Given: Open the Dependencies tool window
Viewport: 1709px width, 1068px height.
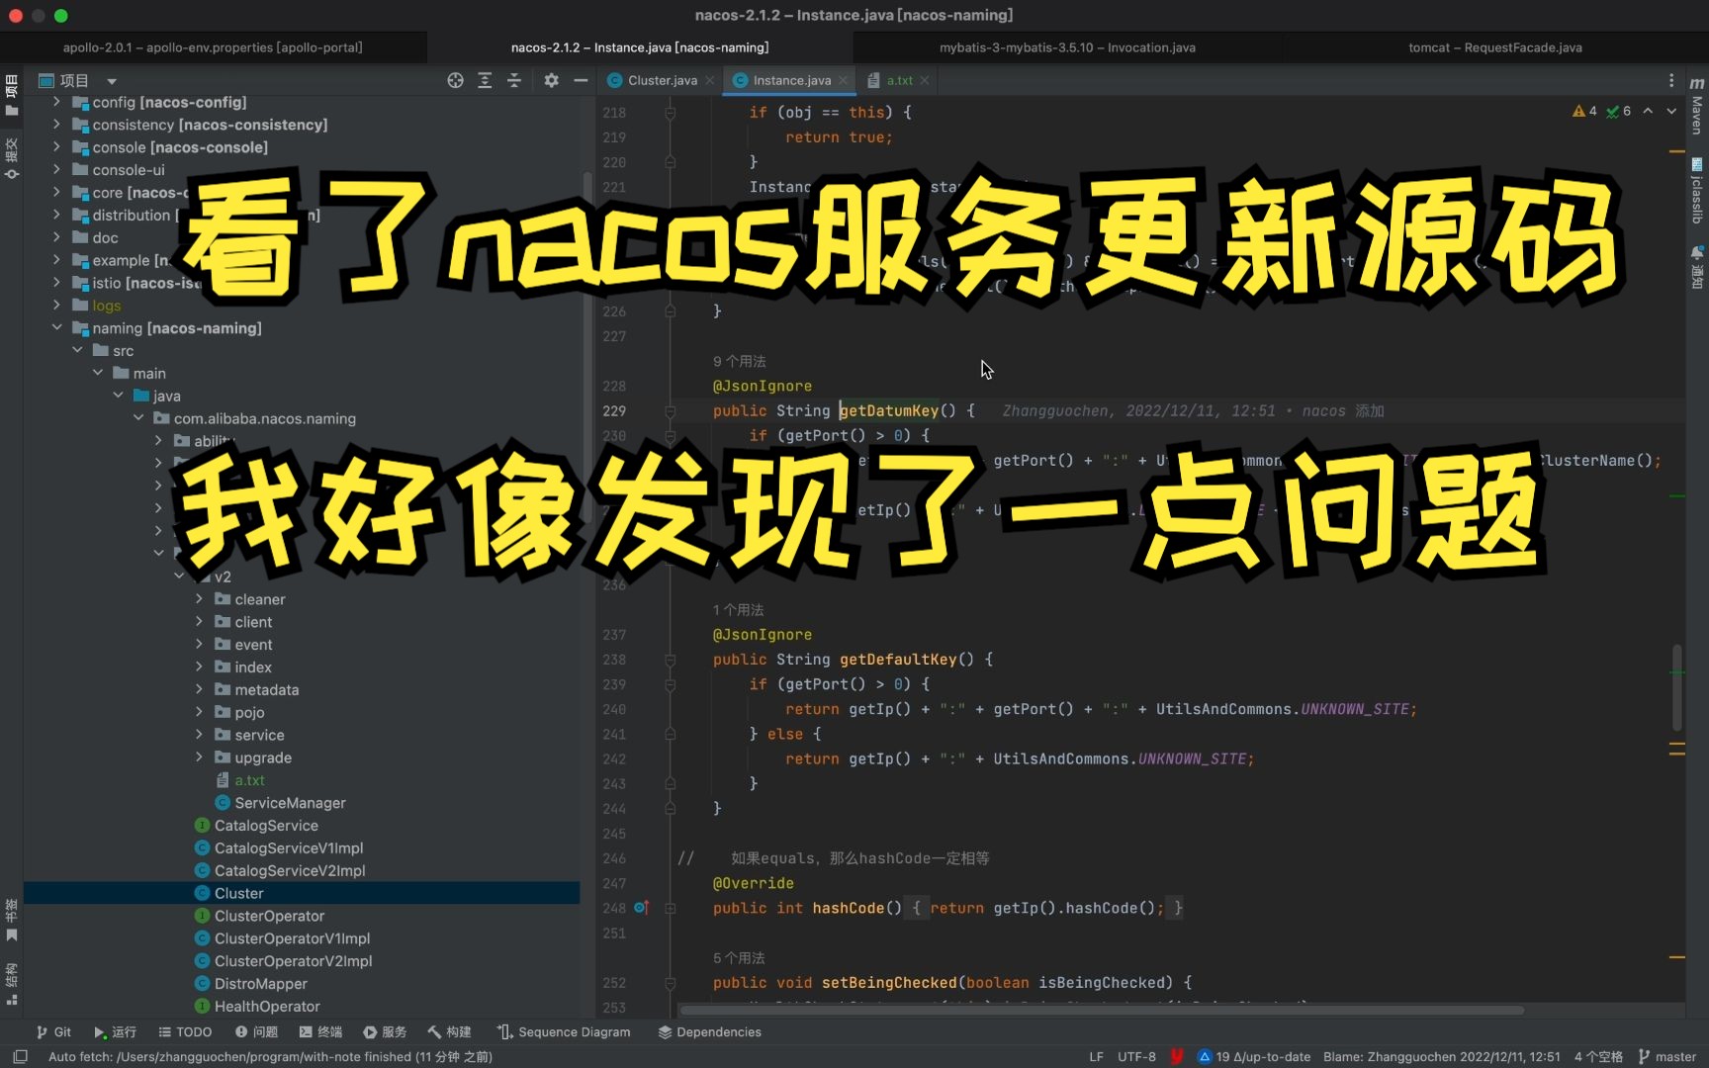Looking at the screenshot, I should (x=709, y=1031).
